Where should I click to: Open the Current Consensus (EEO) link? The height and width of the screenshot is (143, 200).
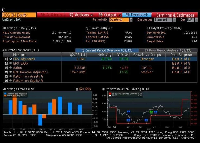tap(21, 50)
